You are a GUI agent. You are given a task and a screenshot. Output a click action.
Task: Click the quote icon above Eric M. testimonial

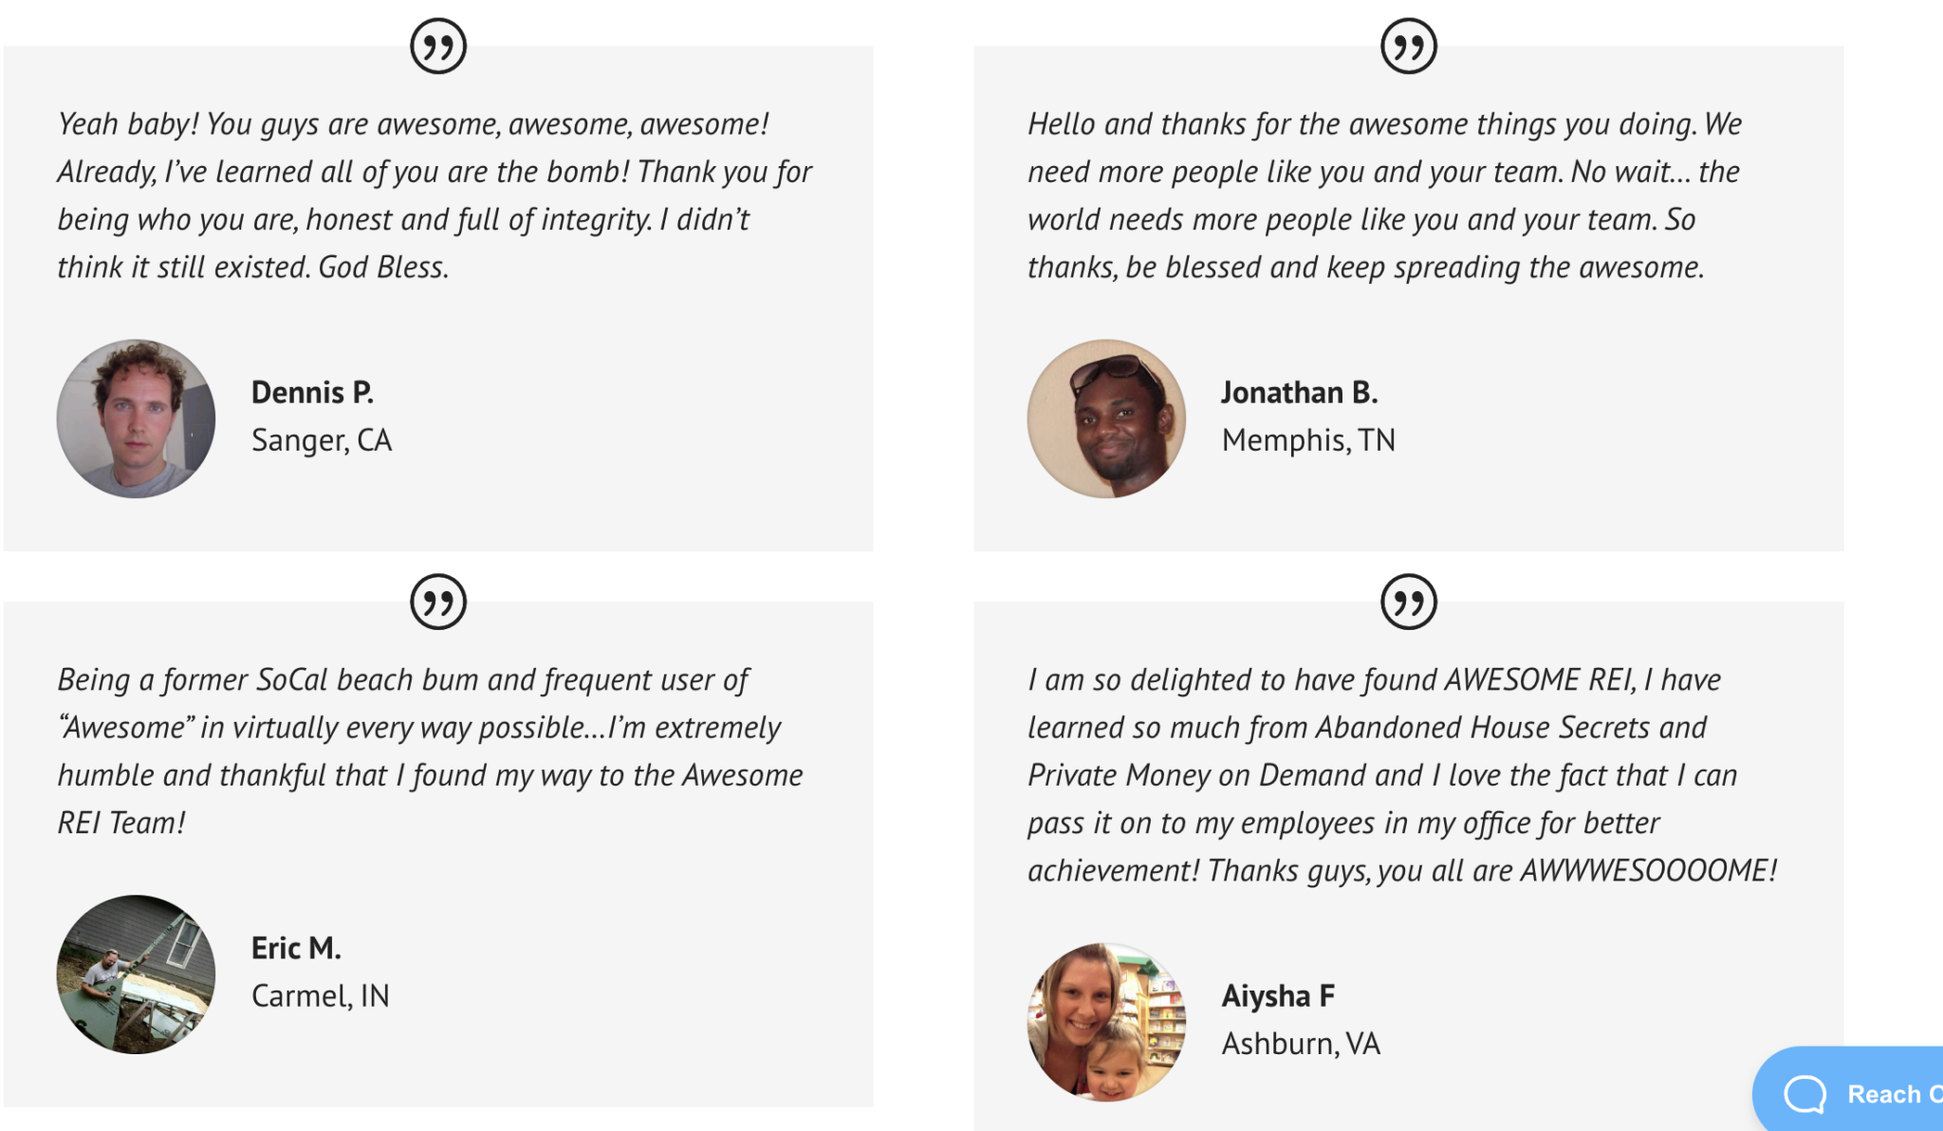[x=438, y=602]
